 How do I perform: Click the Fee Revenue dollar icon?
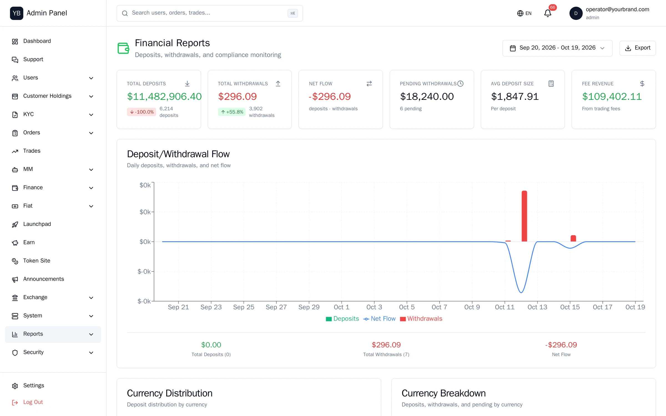tap(642, 83)
